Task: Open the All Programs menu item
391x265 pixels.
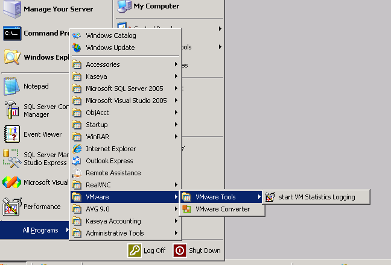Action: click(x=34, y=230)
